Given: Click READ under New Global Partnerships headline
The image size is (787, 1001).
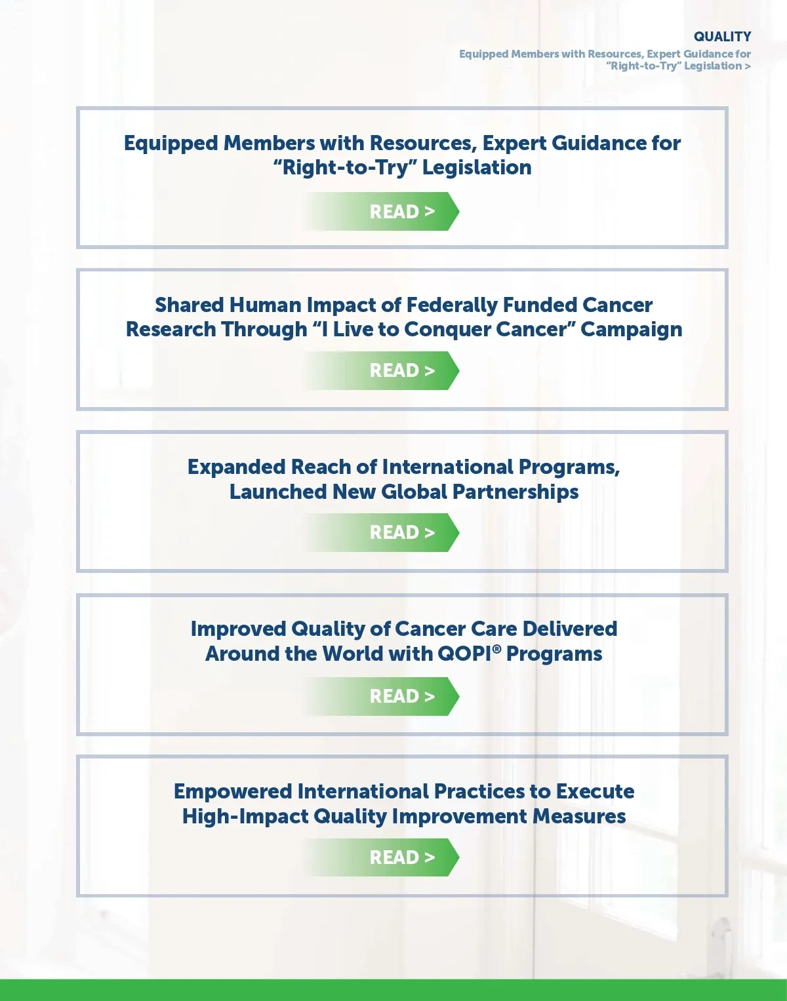Looking at the screenshot, I should pos(393,532).
